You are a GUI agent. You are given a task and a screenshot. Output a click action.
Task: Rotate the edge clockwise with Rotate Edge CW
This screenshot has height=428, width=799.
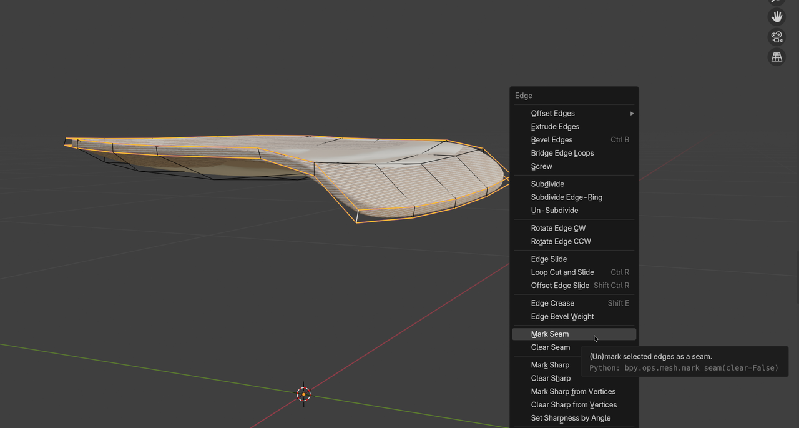[558, 228]
